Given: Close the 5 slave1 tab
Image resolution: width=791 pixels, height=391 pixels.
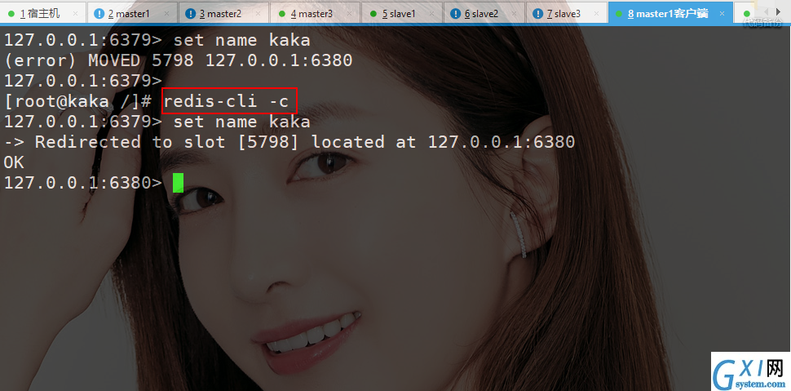Looking at the screenshot, I should click(432, 14).
